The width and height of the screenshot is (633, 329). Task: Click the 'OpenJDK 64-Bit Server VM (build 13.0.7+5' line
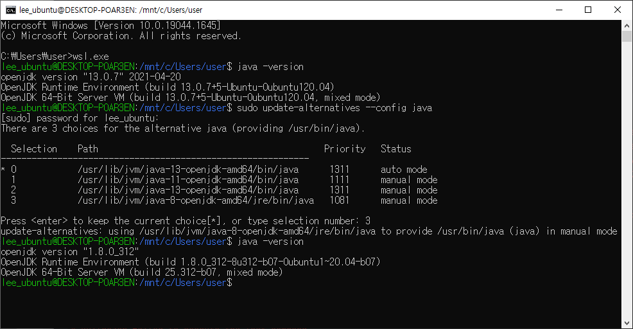pyautogui.click(x=191, y=98)
